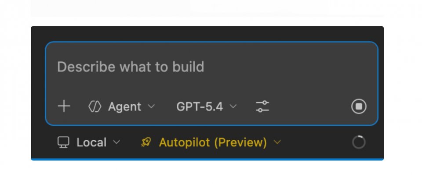The image size is (422, 184).
Task: Select the GPT-5.4 model label
Action: [200, 106]
